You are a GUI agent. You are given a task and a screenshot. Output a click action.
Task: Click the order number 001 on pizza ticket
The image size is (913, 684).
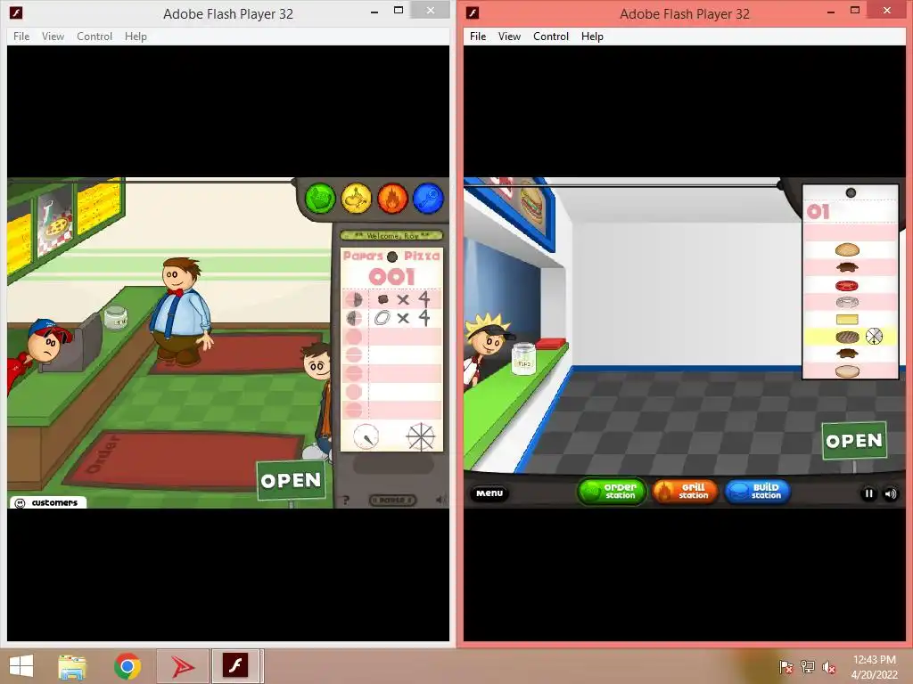click(392, 277)
